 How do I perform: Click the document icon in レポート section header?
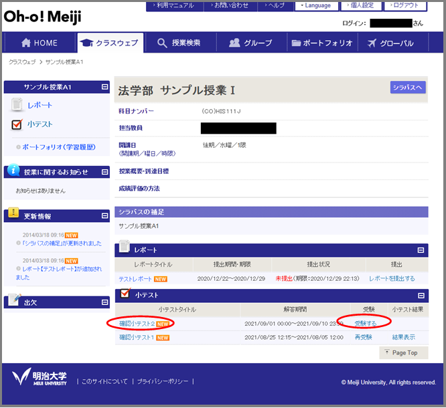[x=125, y=246]
